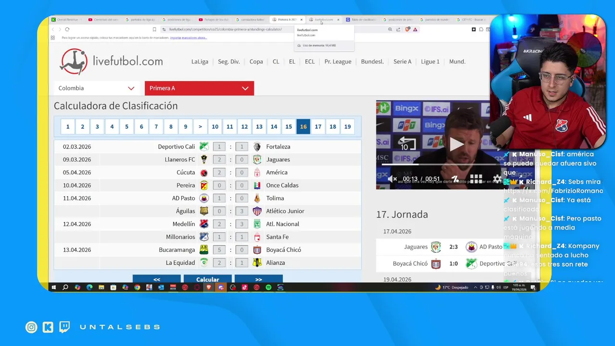Click the Atl. Nacional team crest

click(257, 224)
